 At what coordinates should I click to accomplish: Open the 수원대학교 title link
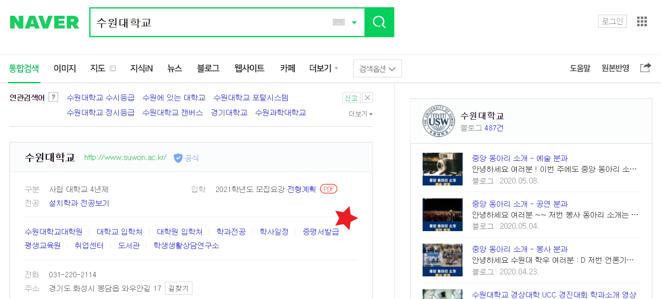50,158
